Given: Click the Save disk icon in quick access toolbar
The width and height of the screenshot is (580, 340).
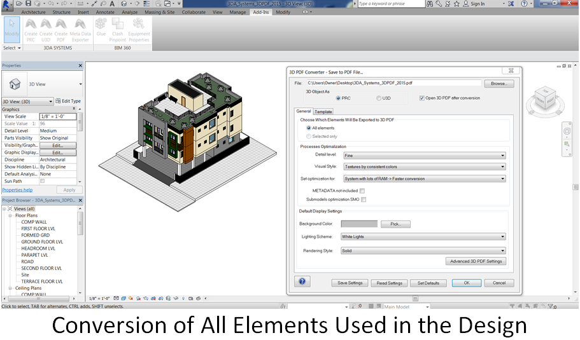Looking at the screenshot, I should coord(28,3).
